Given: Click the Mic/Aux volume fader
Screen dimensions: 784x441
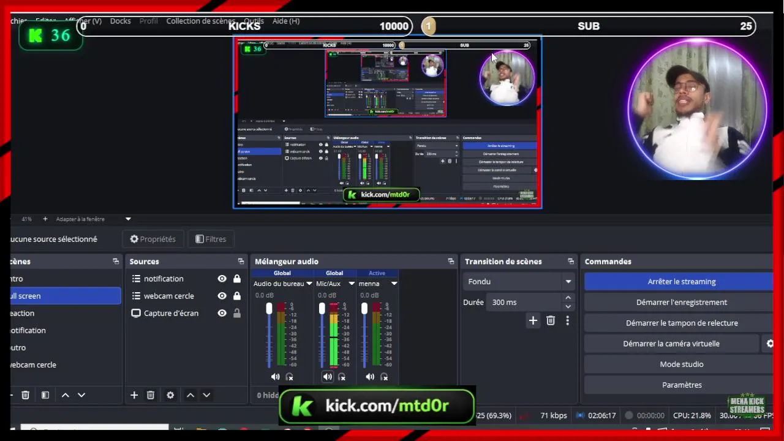Looking at the screenshot, I should [322, 310].
